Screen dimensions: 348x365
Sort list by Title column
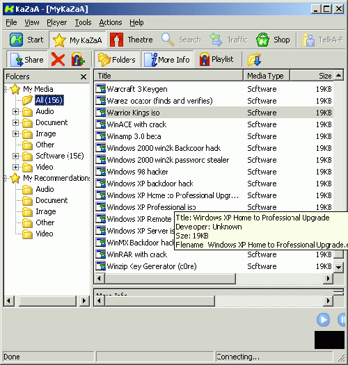[168, 76]
